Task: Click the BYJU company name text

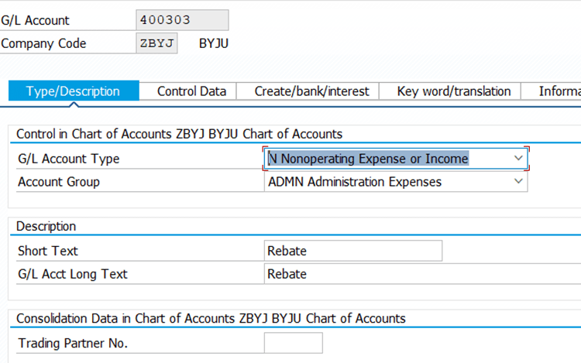Action: click(x=214, y=43)
